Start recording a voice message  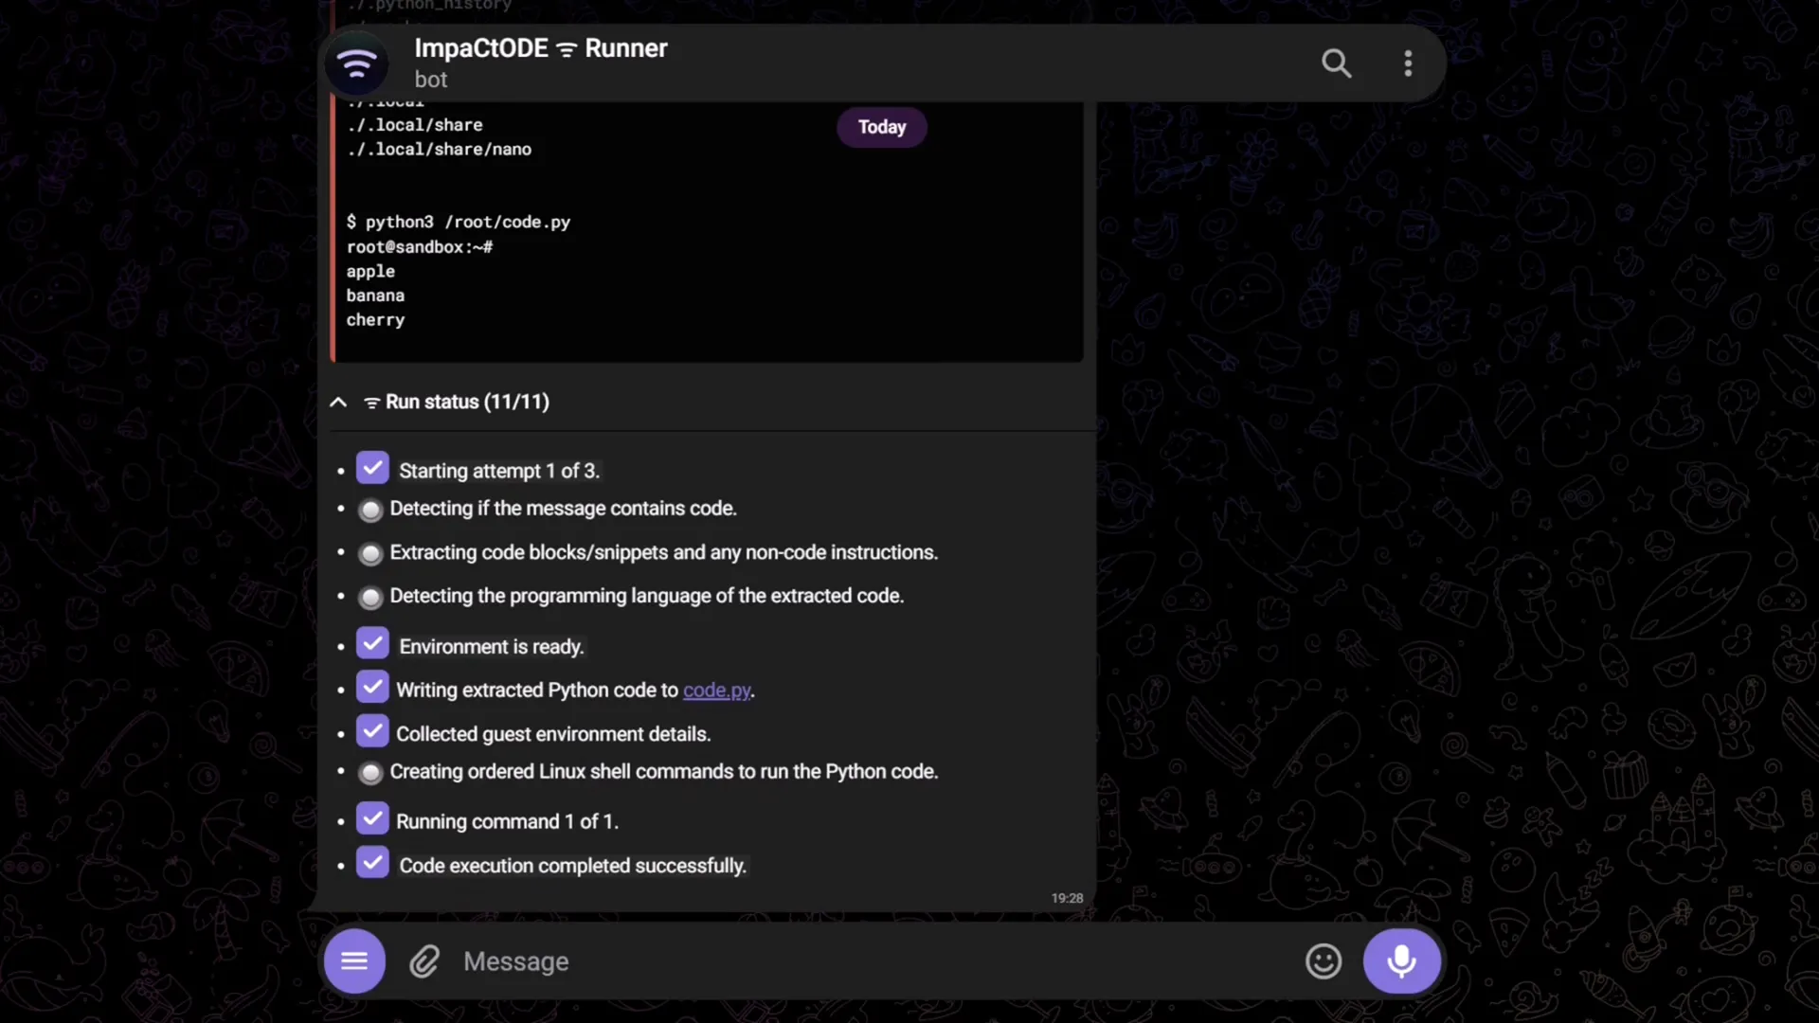pyautogui.click(x=1401, y=960)
